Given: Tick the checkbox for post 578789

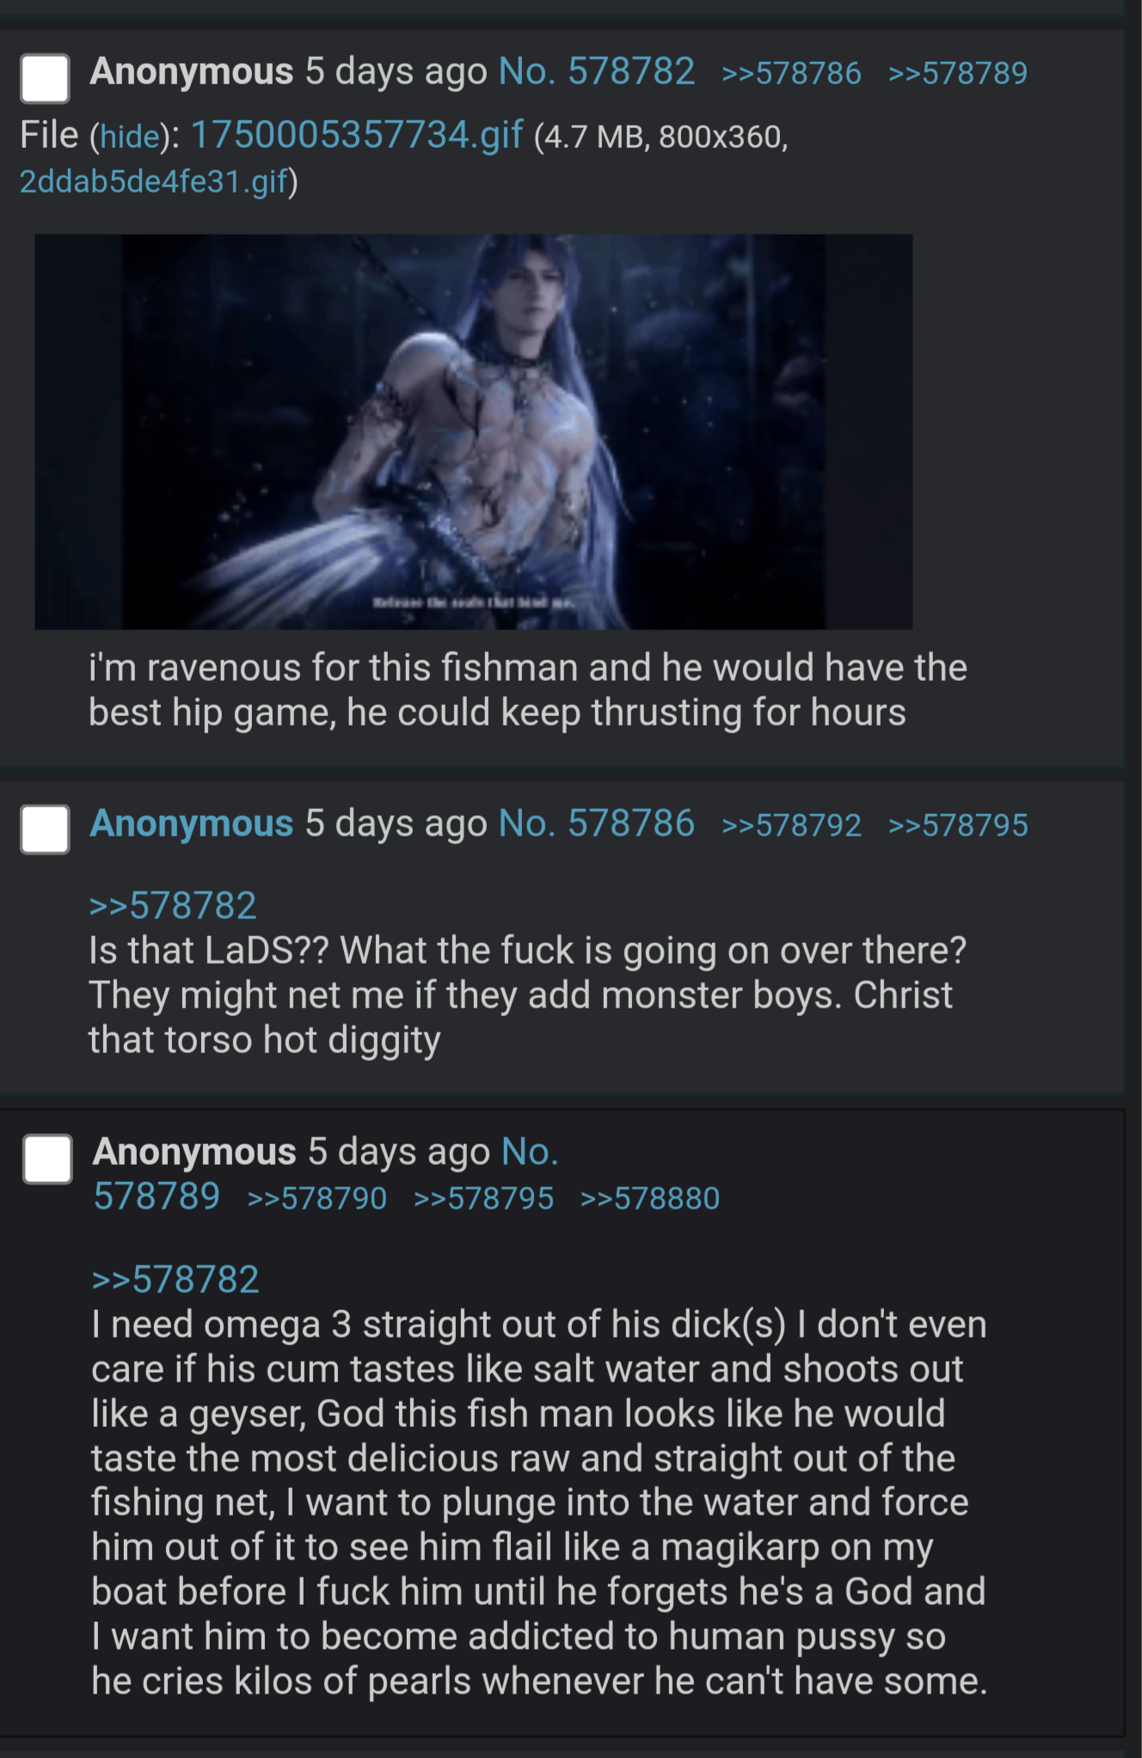Looking at the screenshot, I should pyautogui.click(x=47, y=1159).
